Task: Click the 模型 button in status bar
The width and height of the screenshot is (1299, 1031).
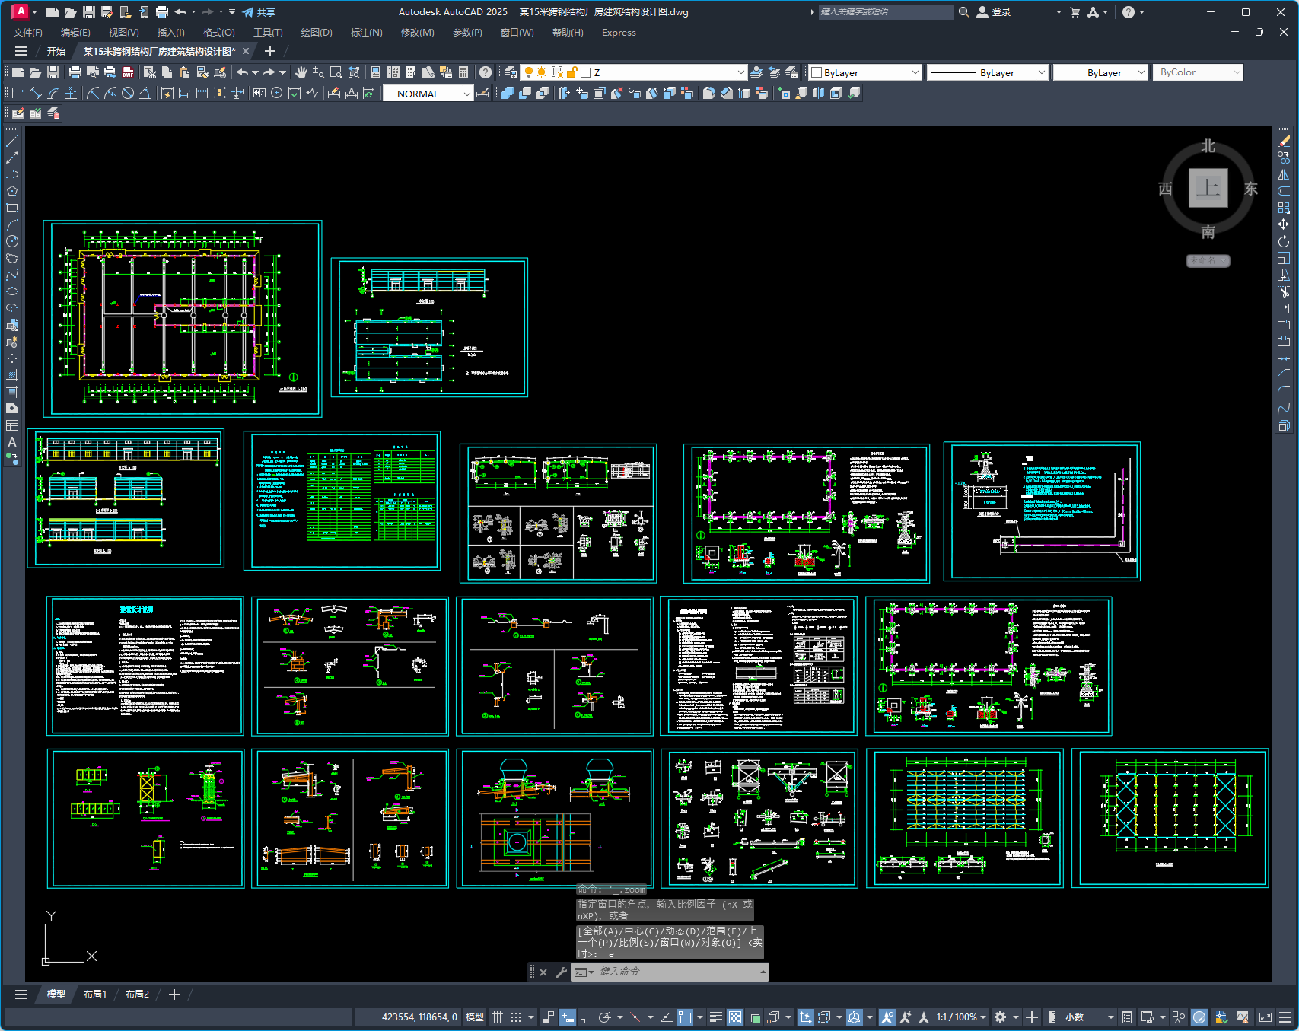Action: pos(475,1017)
